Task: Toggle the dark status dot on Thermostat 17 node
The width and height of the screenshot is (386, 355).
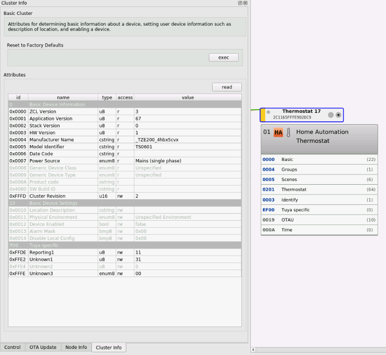Action: pyautogui.click(x=338, y=114)
